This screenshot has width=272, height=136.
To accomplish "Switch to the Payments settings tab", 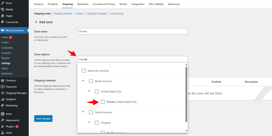I will coord(83,4).
